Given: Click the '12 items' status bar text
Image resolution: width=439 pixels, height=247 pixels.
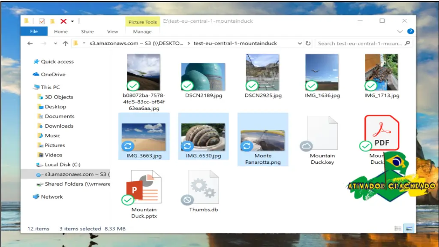Looking at the screenshot, I should pyautogui.click(x=38, y=229).
